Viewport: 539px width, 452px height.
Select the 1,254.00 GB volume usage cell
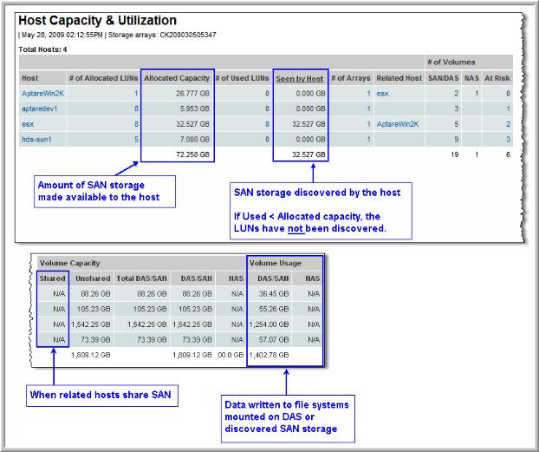[x=271, y=323]
